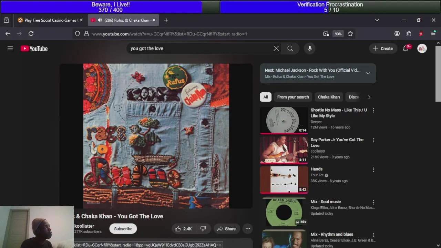Click the video title You Got The Love
This screenshot has width=441, height=248.
pos(119,216)
